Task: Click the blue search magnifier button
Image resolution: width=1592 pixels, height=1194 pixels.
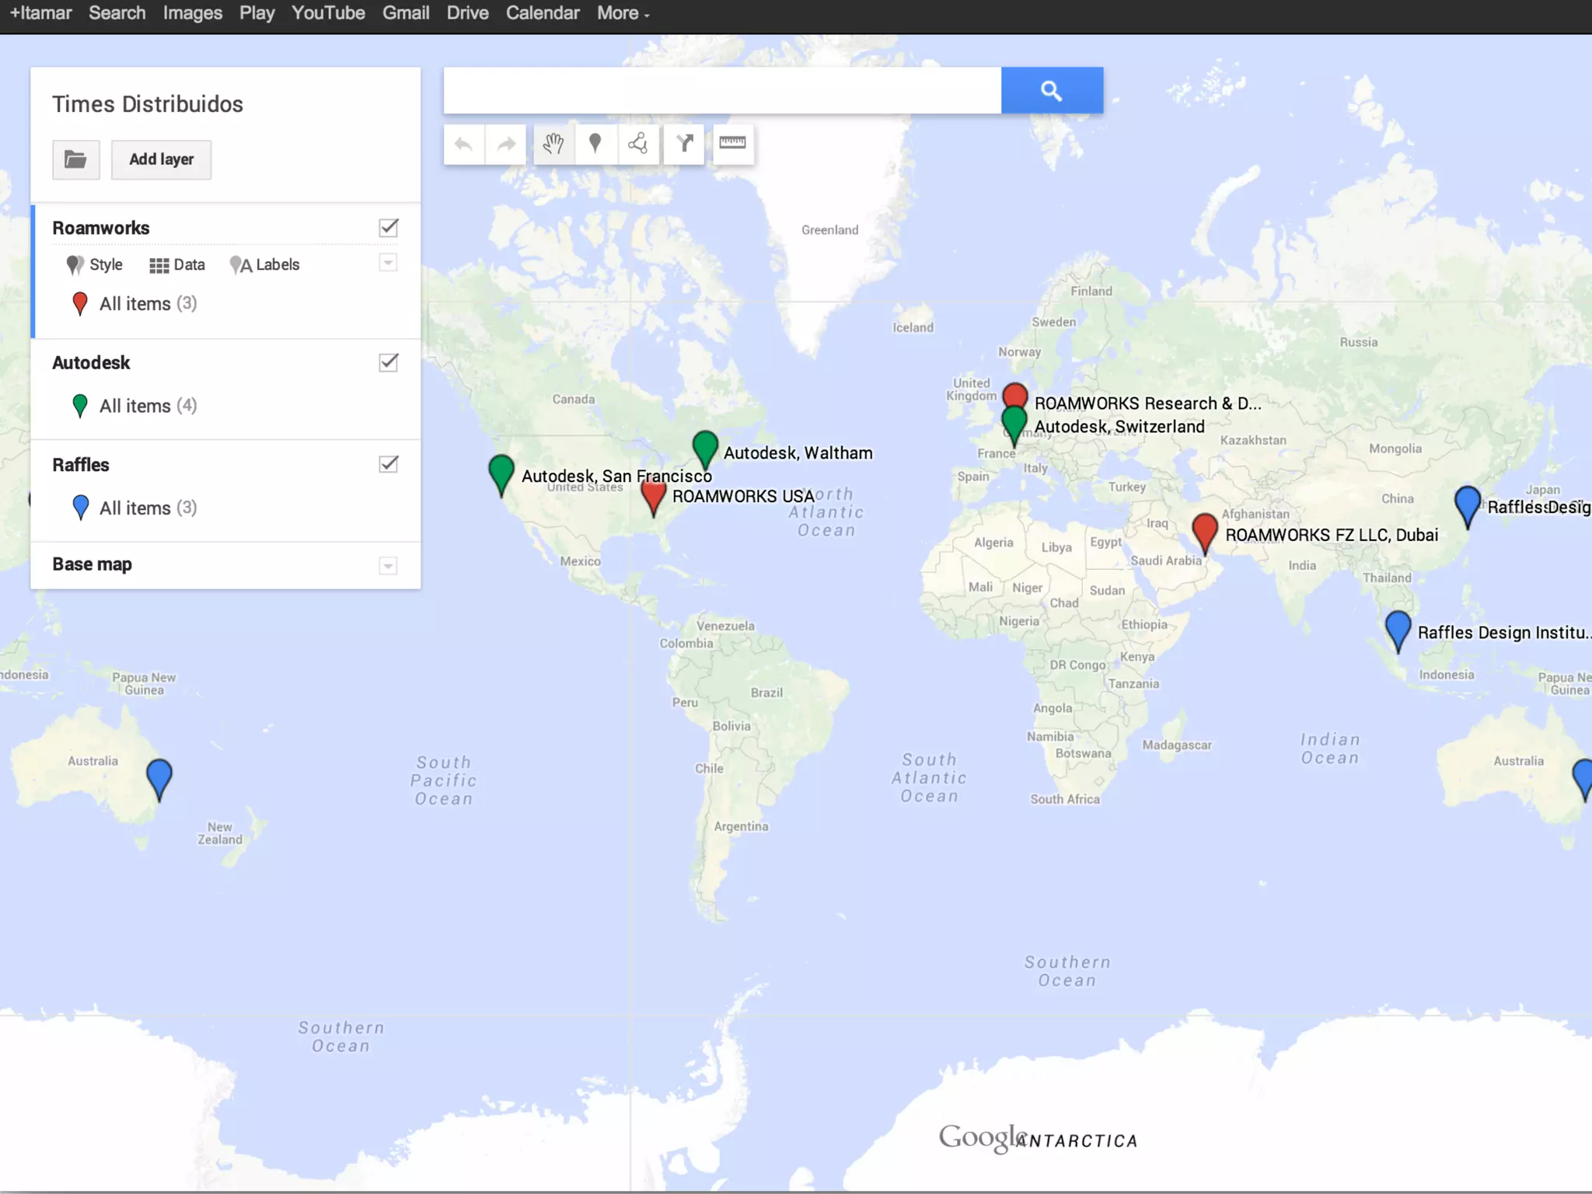Action: [1052, 91]
